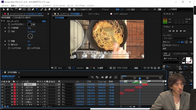Collapse the direction property triangle
The image size is (196, 110).
click(x=5, y=32)
